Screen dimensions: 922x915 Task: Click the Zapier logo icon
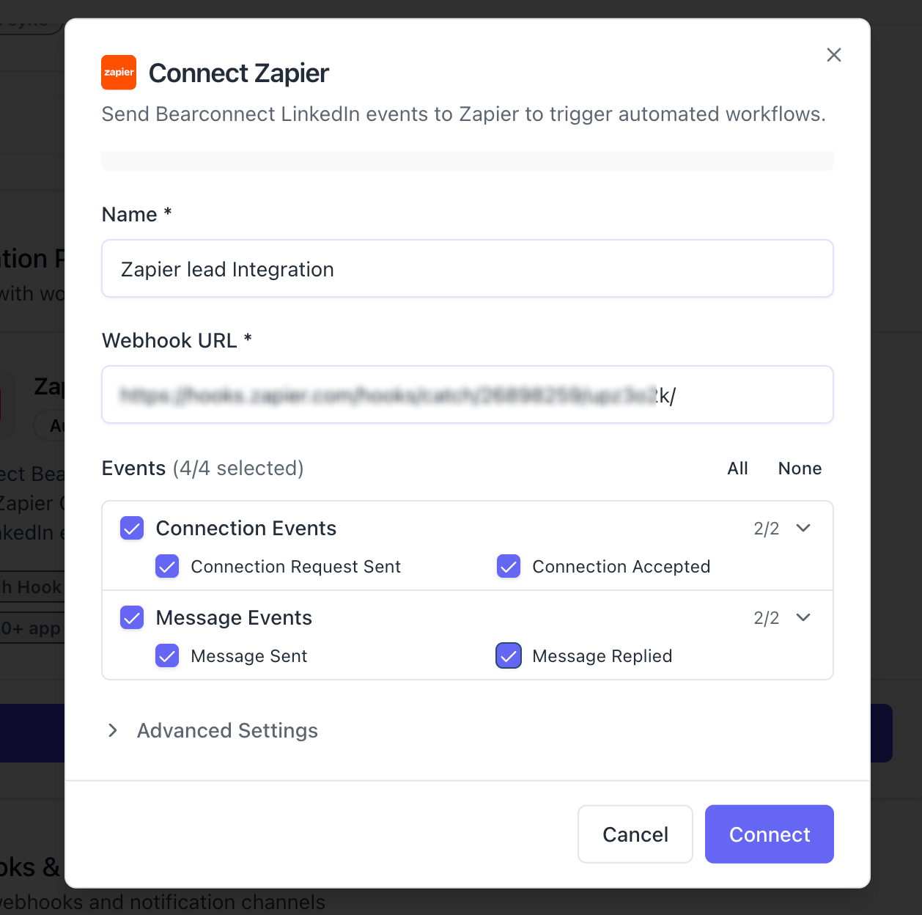119,73
